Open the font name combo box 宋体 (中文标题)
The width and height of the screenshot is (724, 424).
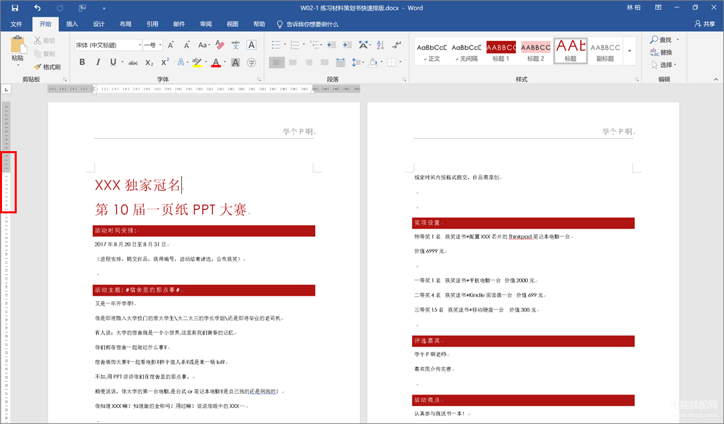point(108,45)
